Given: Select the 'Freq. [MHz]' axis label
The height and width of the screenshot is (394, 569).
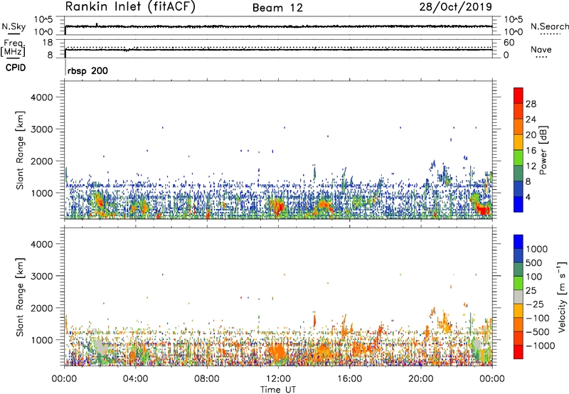Looking at the screenshot, I should [x=13, y=48].
